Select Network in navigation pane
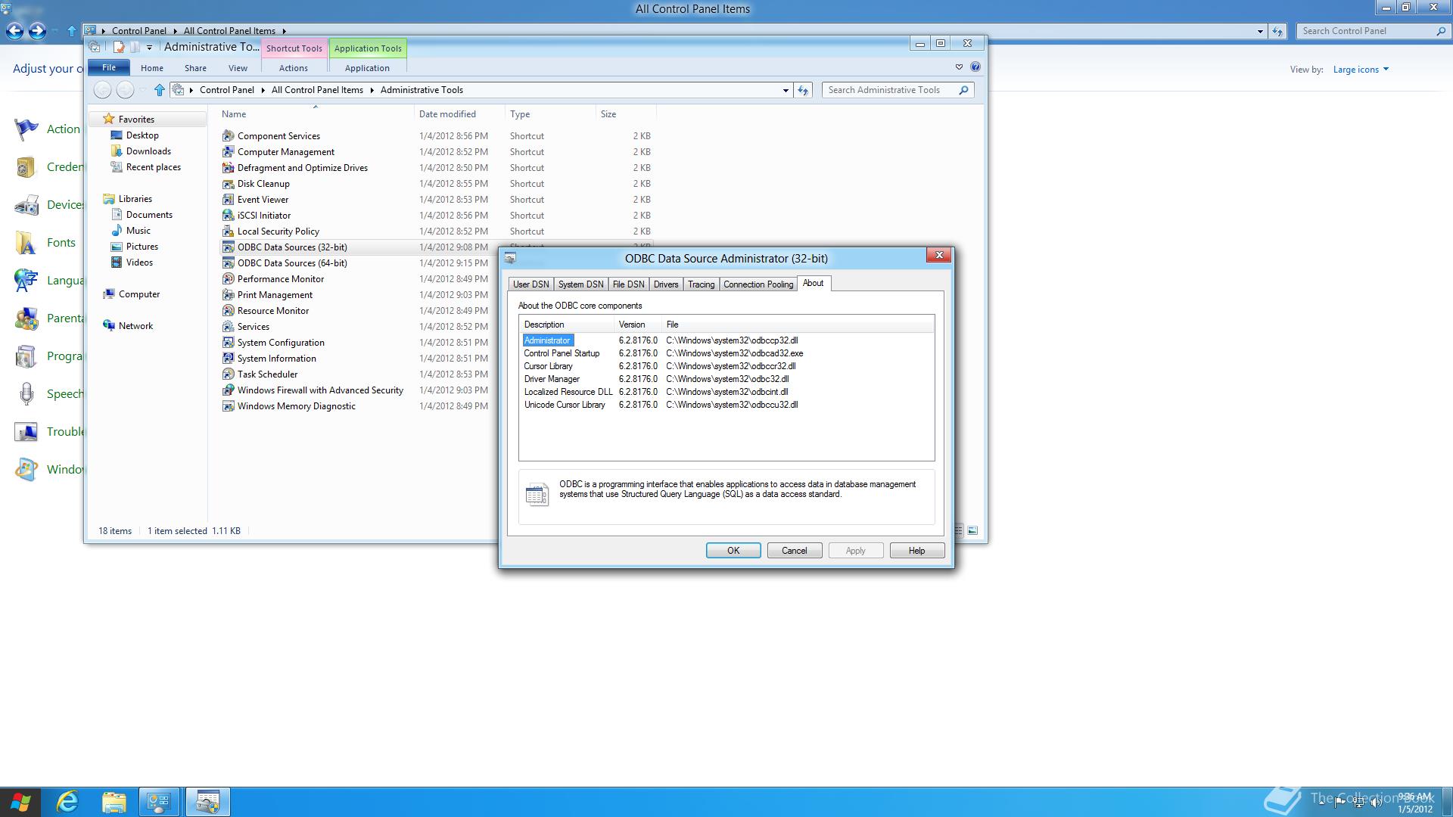 click(135, 326)
